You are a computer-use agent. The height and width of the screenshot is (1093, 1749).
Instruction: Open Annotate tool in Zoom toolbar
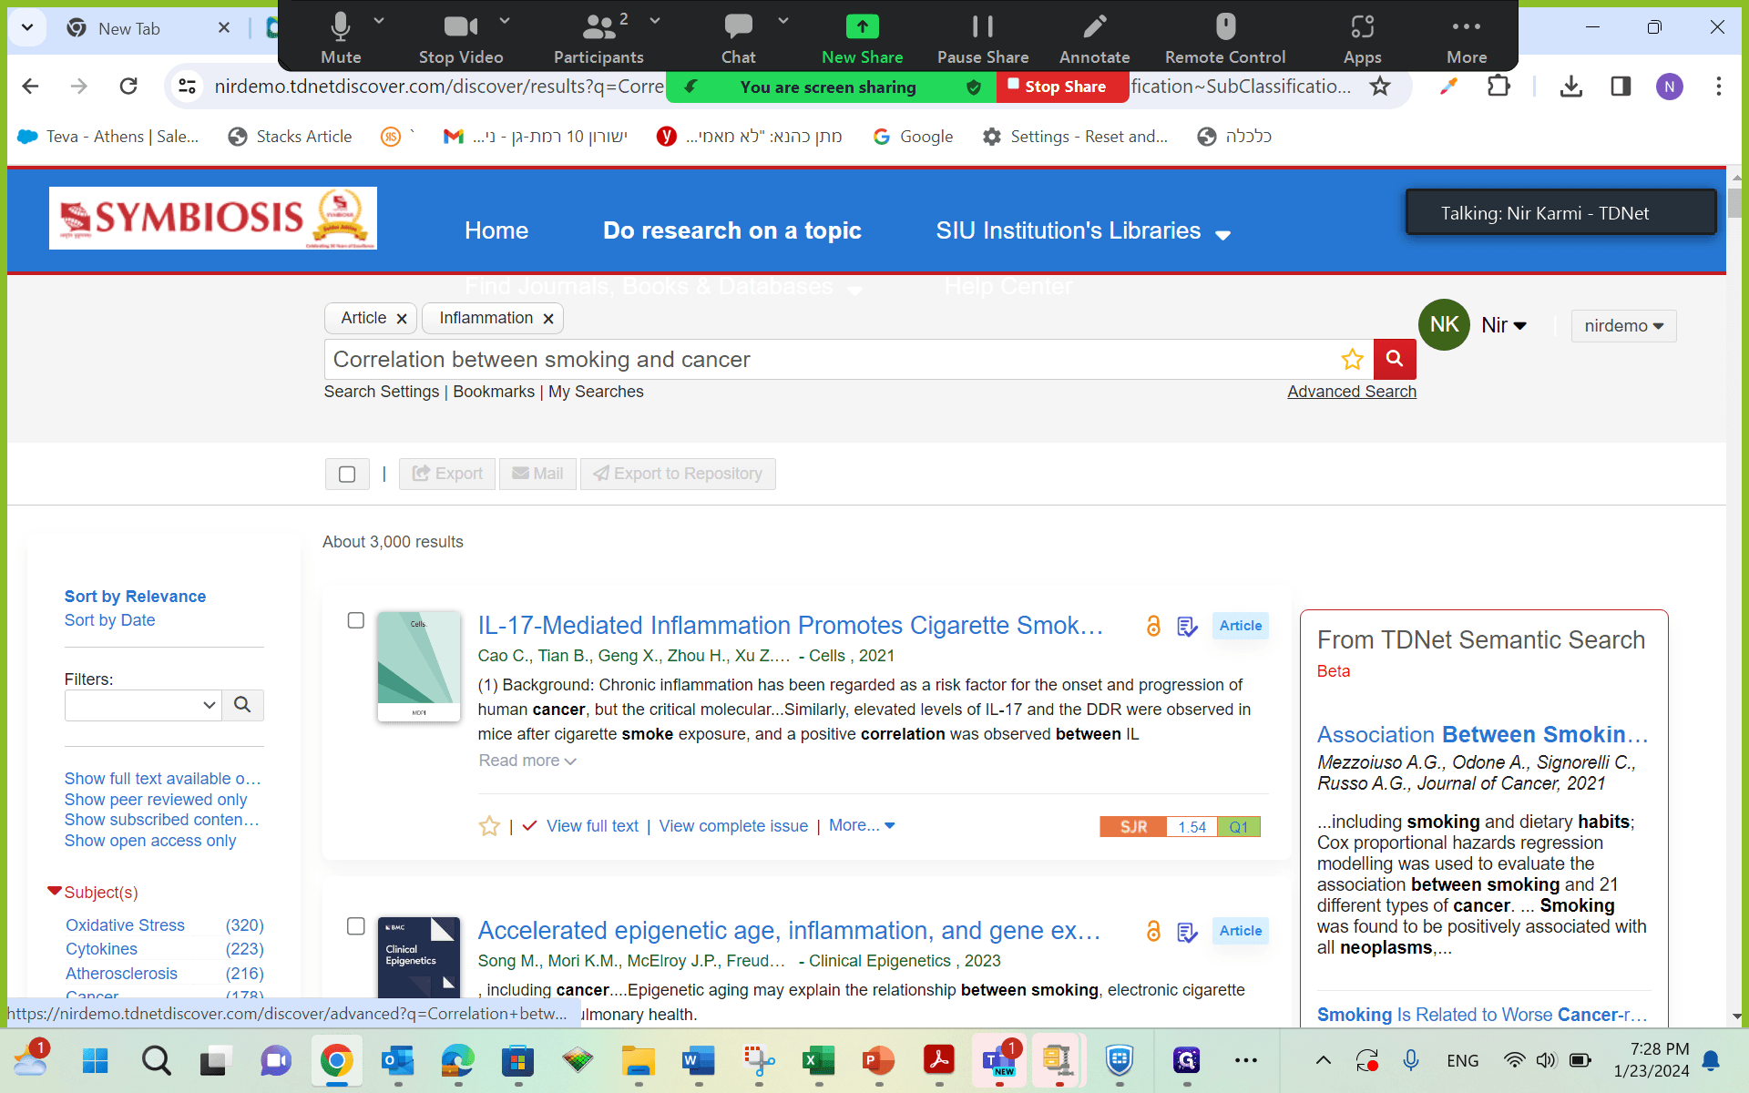pyautogui.click(x=1094, y=36)
